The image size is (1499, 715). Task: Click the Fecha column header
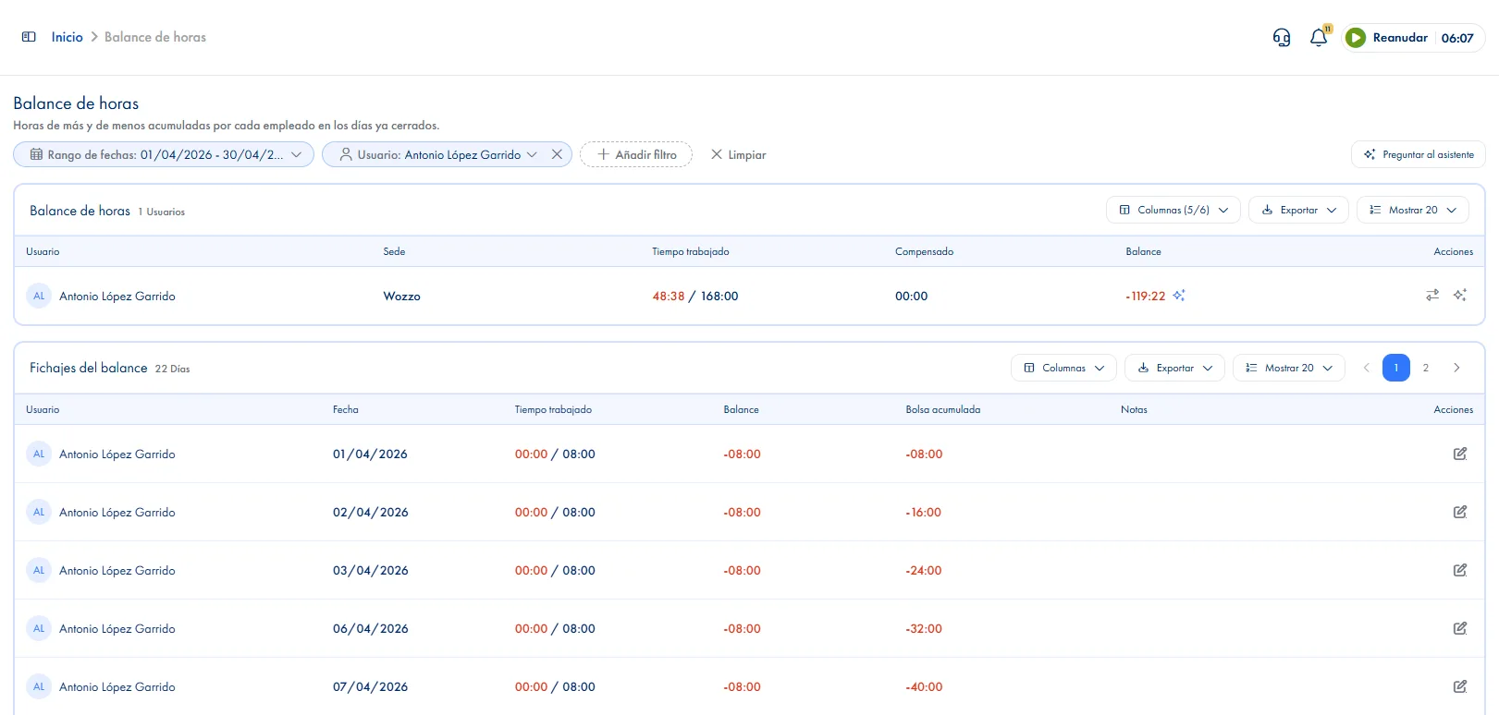pos(345,409)
